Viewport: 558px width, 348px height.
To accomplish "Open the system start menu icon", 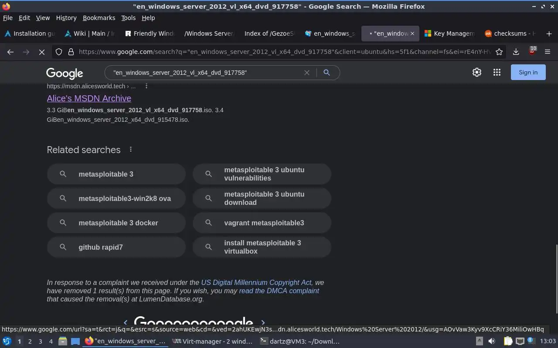I will pos(7,341).
